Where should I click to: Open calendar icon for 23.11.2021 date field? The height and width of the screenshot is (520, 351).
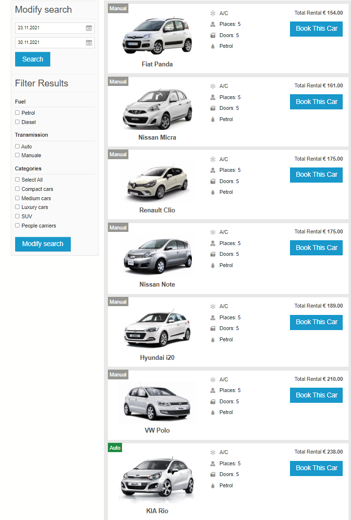(89, 28)
